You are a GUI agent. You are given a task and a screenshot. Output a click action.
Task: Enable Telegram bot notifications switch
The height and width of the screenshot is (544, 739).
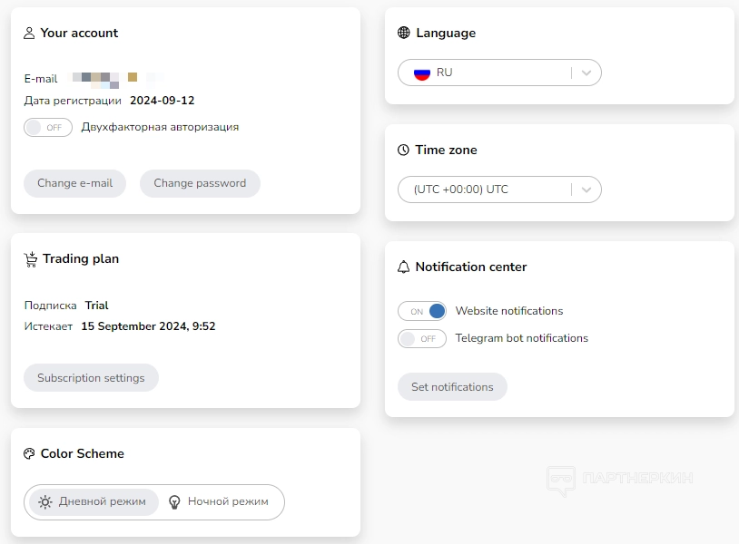click(x=422, y=339)
